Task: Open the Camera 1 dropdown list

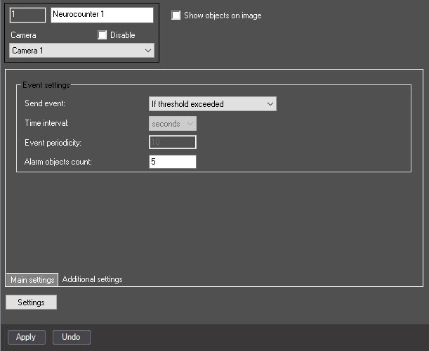Action: [x=81, y=51]
